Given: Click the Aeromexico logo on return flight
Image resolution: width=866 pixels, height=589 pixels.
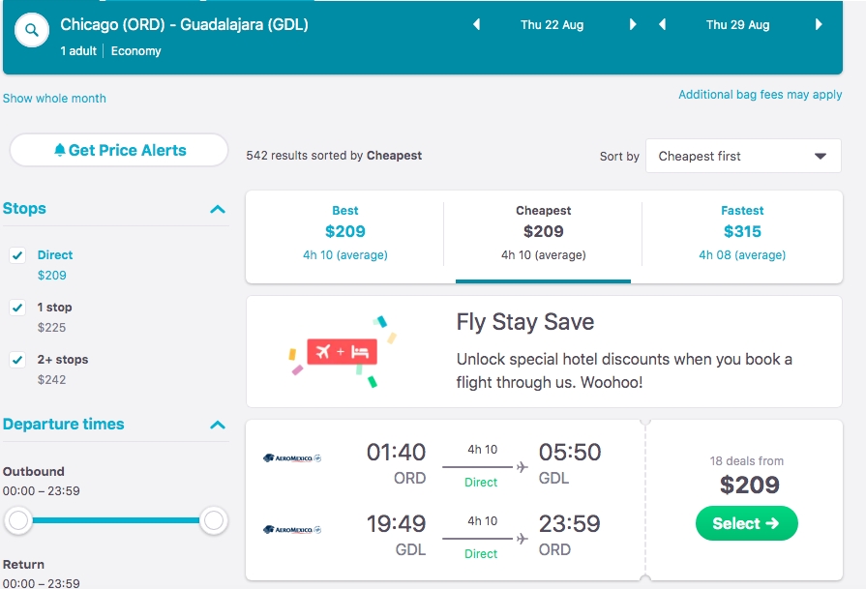Looking at the screenshot, I should (291, 530).
